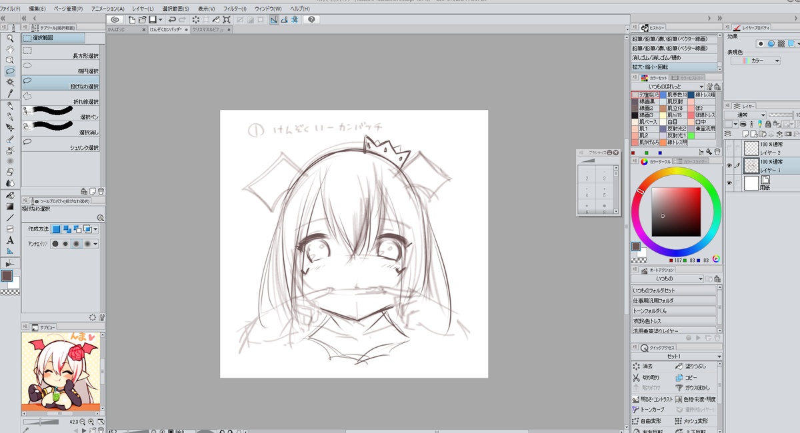This screenshot has height=433, width=800.
Task: Hide レイヤー 1 using its eye icon
Action: (x=729, y=165)
